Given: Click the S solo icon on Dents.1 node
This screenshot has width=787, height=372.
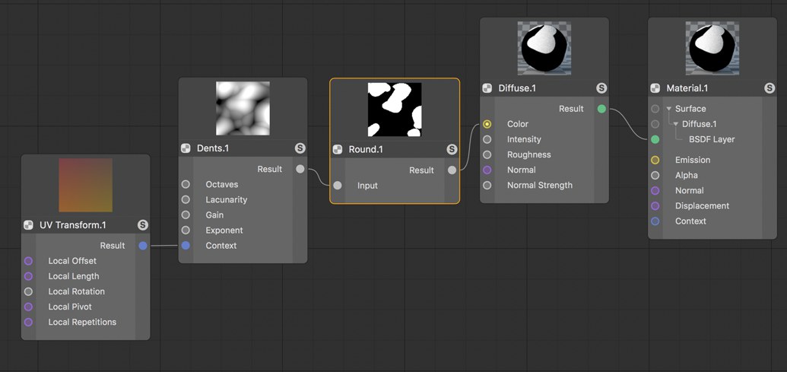Looking at the screenshot, I should [300, 148].
